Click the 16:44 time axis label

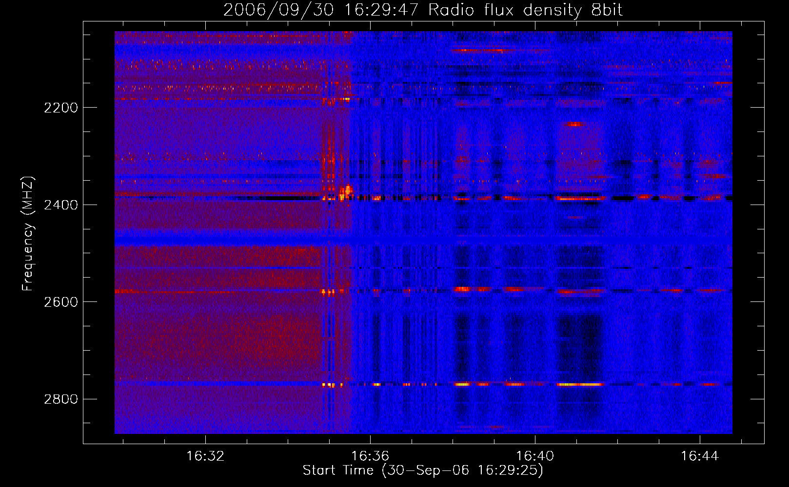[x=700, y=456]
